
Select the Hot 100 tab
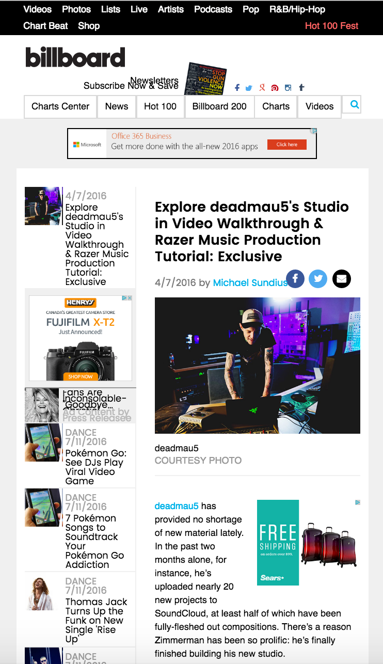(x=160, y=106)
